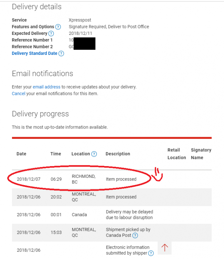Click help icon after Delivery Standard Date

[x=61, y=54]
